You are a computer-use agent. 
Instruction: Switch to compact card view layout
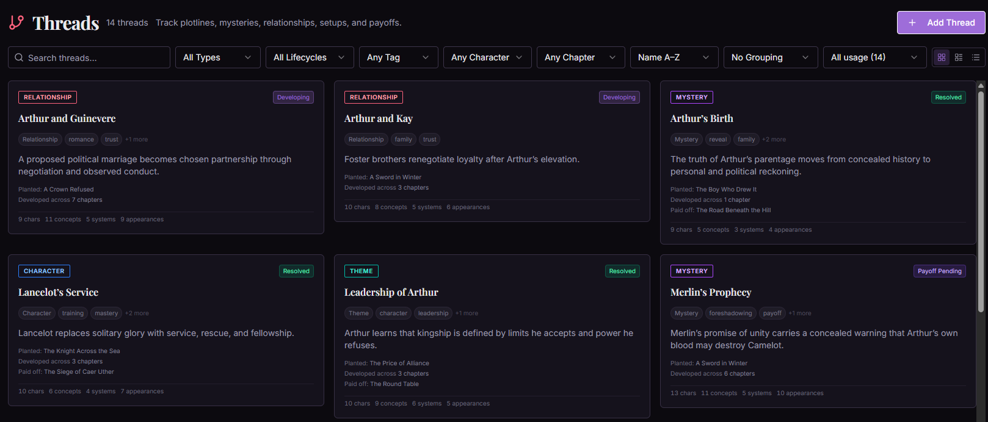959,57
